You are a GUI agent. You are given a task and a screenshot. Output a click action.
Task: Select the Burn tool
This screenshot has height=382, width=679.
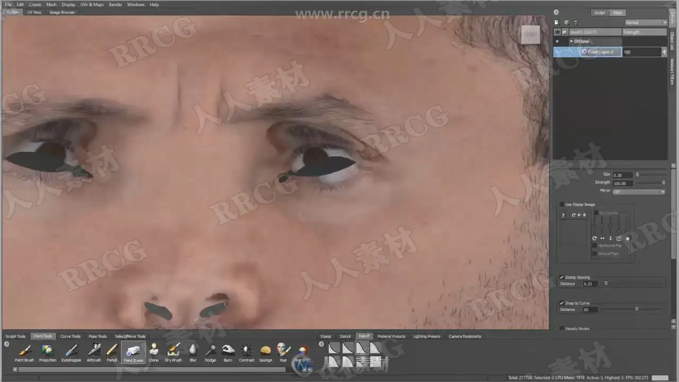(x=228, y=352)
